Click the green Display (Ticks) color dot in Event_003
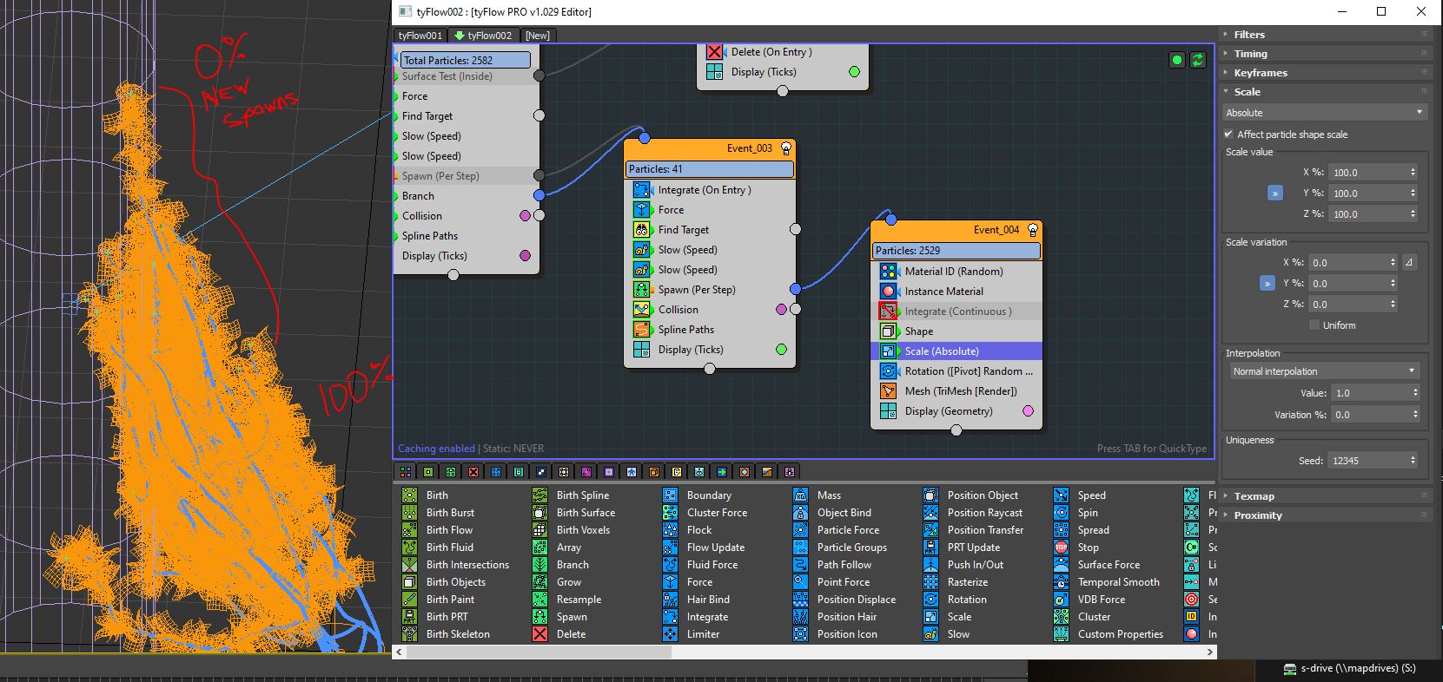The height and width of the screenshot is (682, 1443). 781,350
